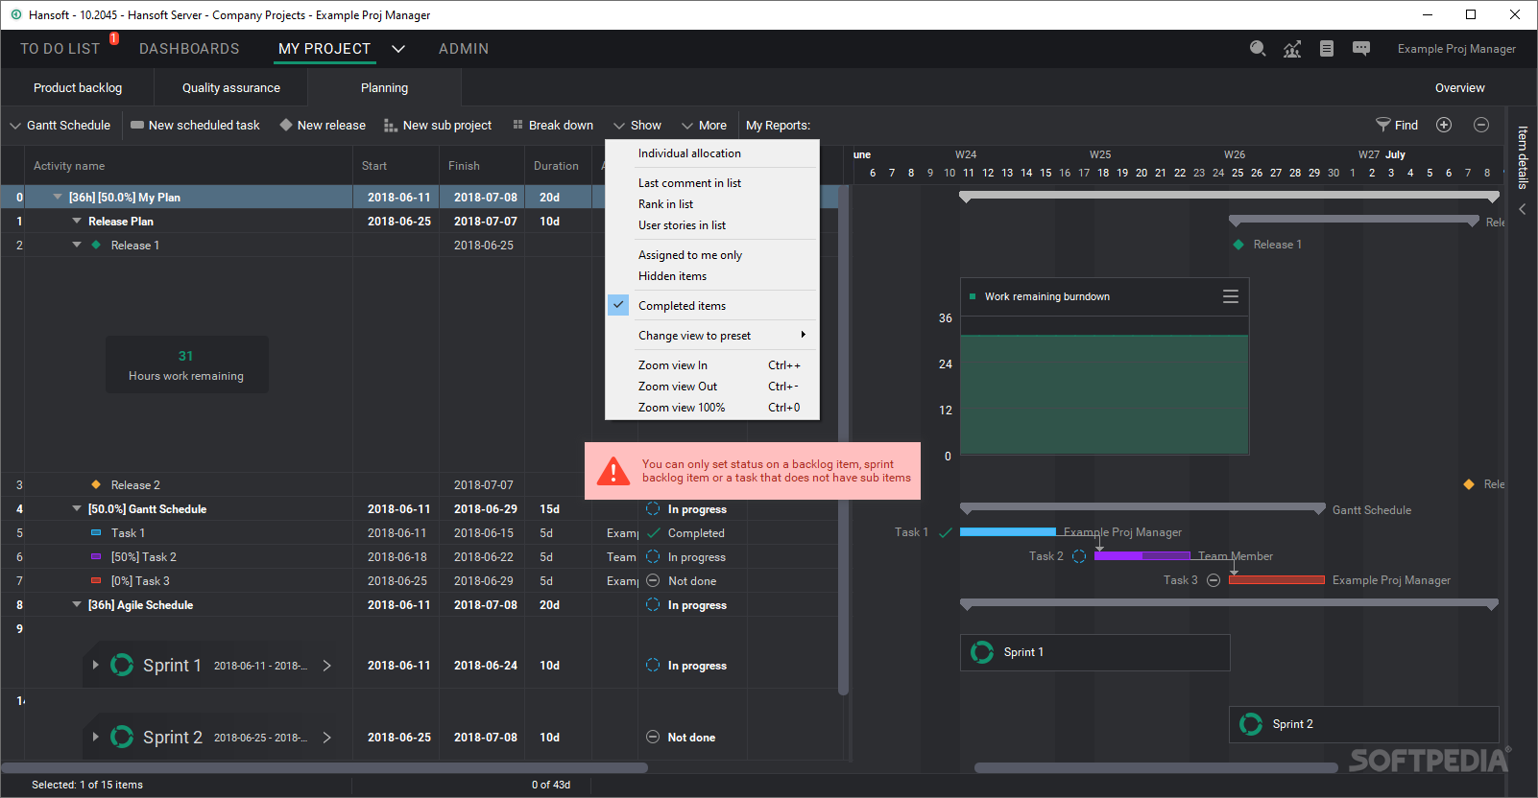Click the Task 2 purple Gantt bar
This screenshot has width=1538, height=798.
[x=1142, y=555]
